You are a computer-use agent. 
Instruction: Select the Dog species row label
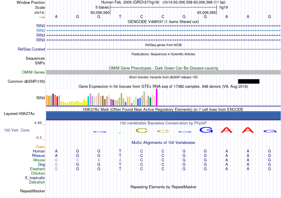(41, 165)
